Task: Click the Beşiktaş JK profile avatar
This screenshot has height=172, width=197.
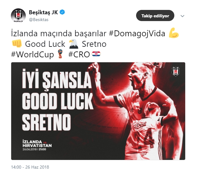Action: tap(18, 15)
